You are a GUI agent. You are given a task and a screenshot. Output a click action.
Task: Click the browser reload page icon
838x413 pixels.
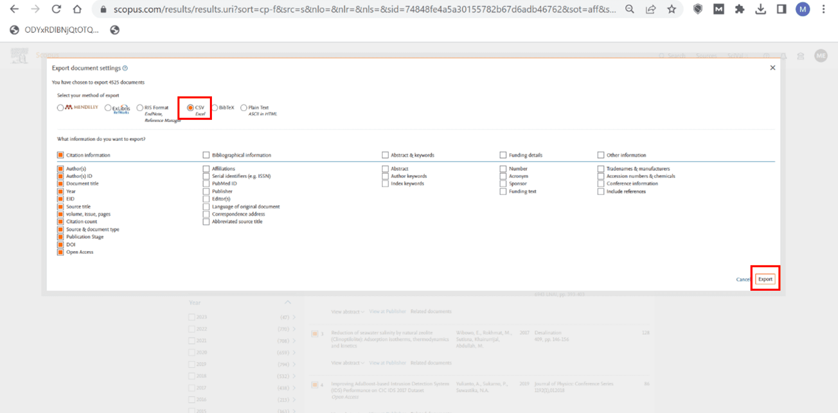pyautogui.click(x=56, y=9)
